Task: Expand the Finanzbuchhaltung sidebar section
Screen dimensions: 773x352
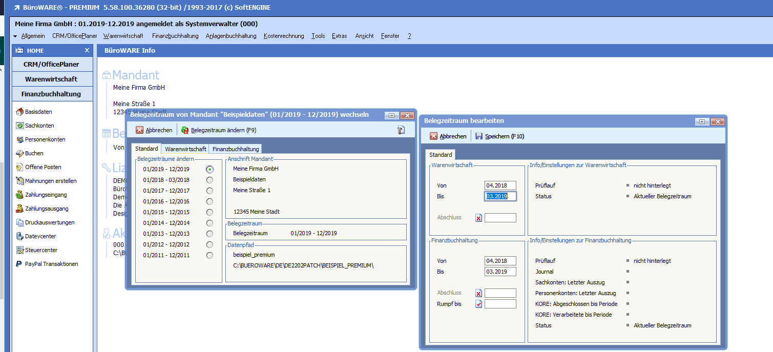Action: (x=51, y=94)
